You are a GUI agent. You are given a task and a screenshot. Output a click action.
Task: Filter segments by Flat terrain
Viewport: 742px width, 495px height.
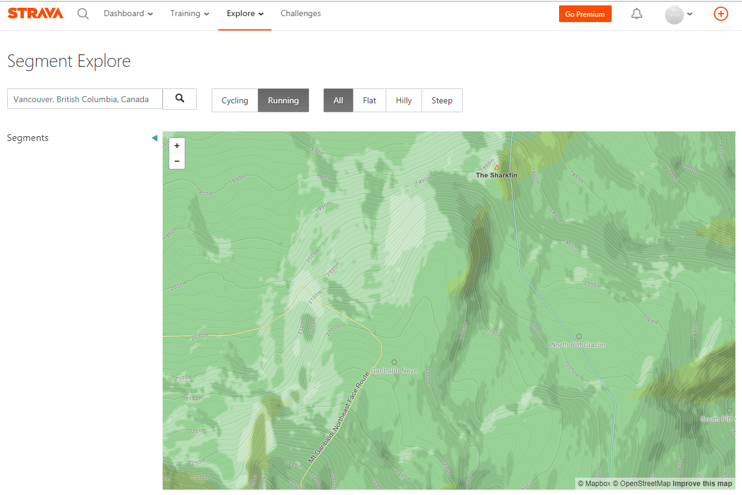pos(370,100)
